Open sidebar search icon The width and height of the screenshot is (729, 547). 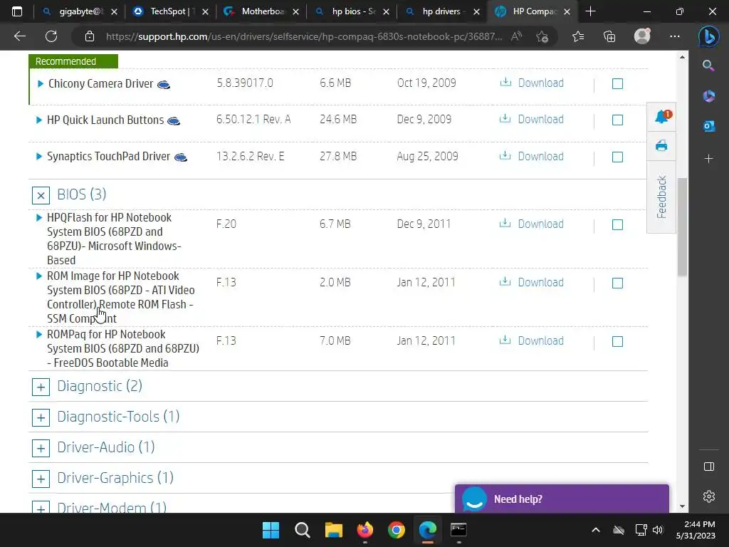[x=708, y=66]
